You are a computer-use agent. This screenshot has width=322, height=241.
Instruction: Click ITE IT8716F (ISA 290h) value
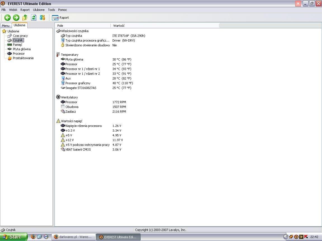tap(129, 36)
